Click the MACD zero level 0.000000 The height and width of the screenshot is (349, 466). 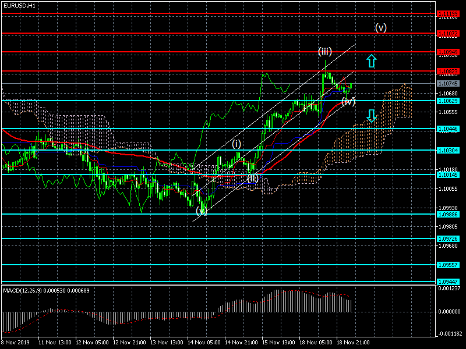click(449, 312)
